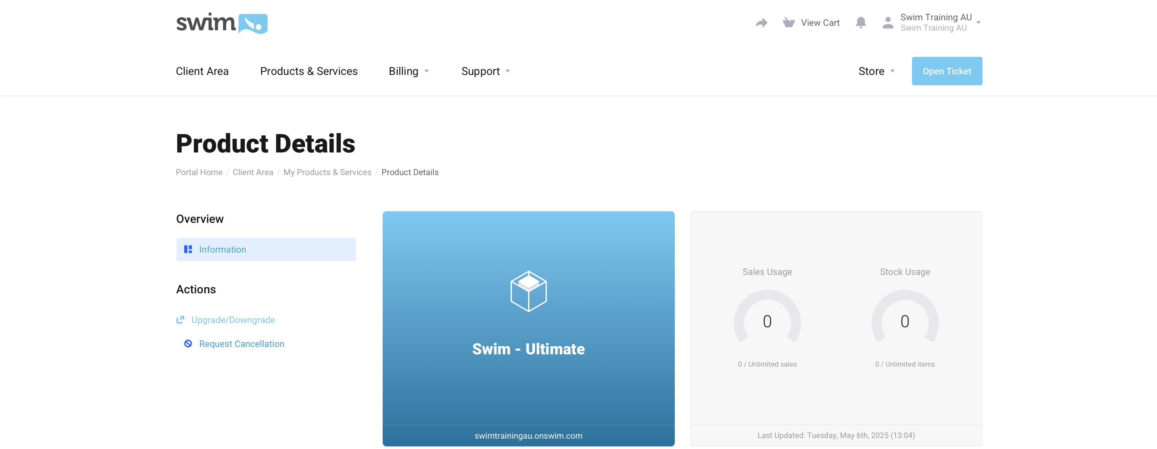
Task: Click the user profile avatar icon
Action: 888,23
